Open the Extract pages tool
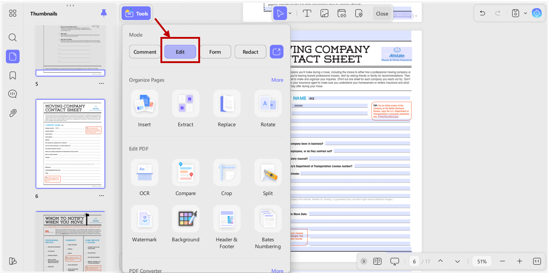Viewport: 548px width, 273px height. pos(186,109)
